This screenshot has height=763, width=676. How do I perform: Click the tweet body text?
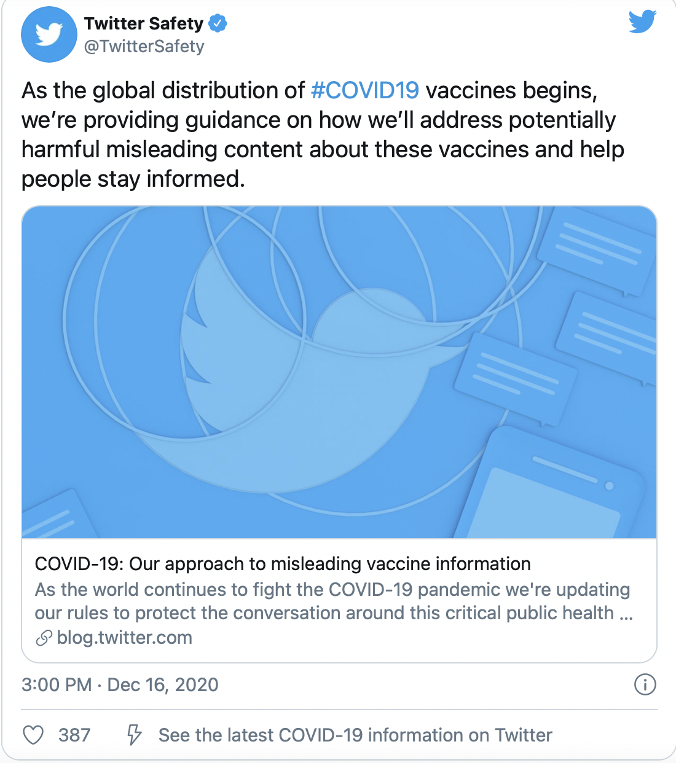pyautogui.click(x=323, y=135)
